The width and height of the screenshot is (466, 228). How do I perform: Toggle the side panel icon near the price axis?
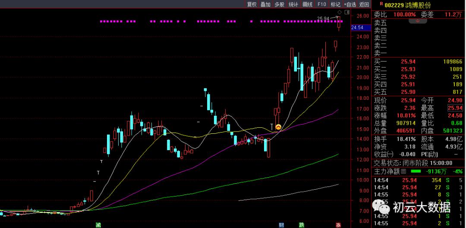pos(346,12)
